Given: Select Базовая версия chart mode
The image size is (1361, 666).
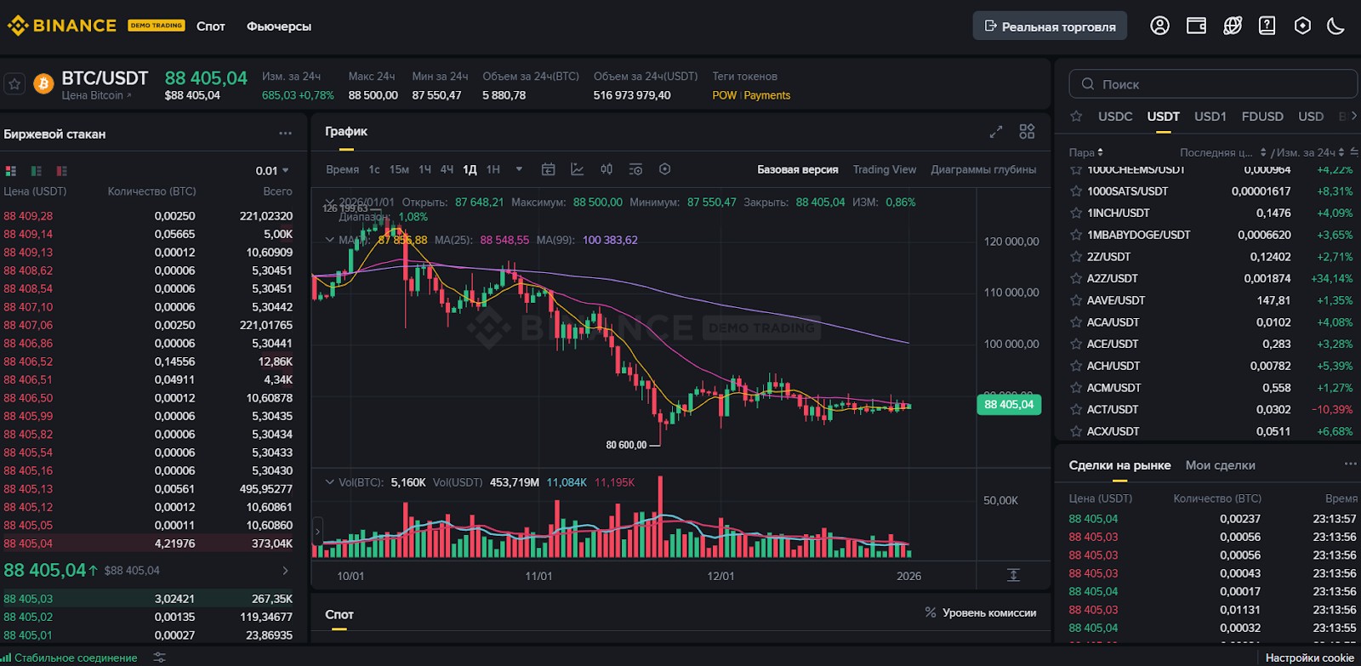Looking at the screenshot, I should (x=798, y=169).
